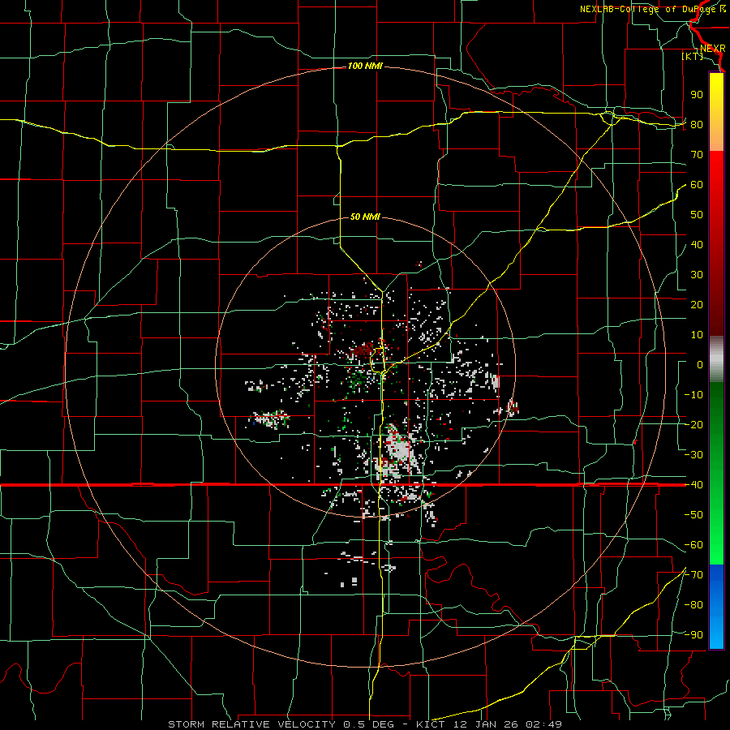The image size is (730, 730).
Task: Click the positive "30" scale value
Action: [697, 275]
